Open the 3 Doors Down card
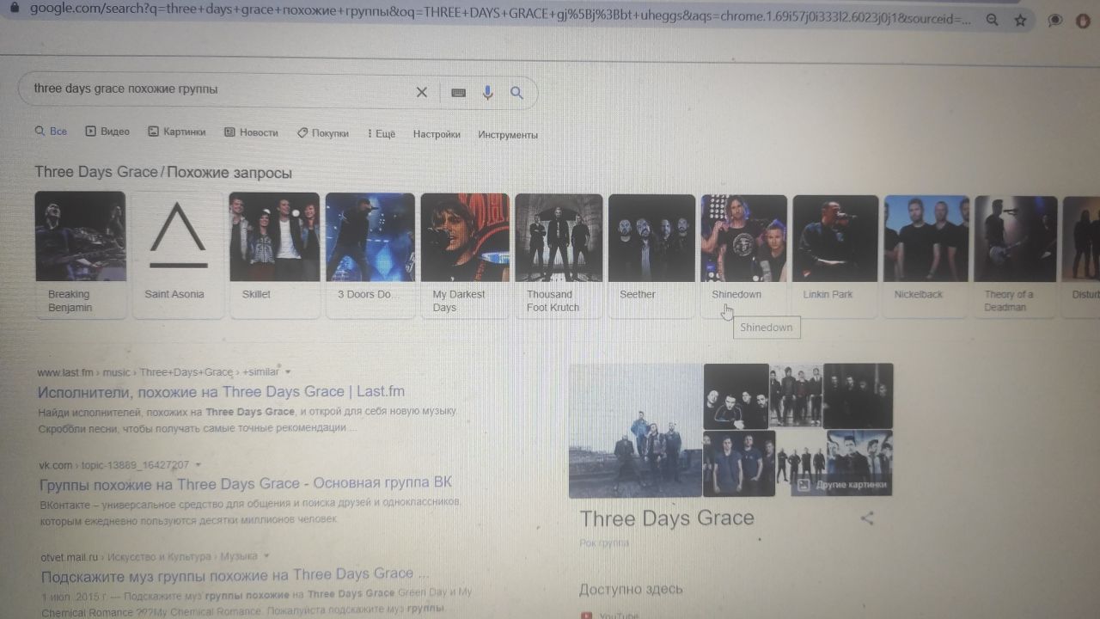The width and height of the screenshot is (1100, 619). [370, 254]
